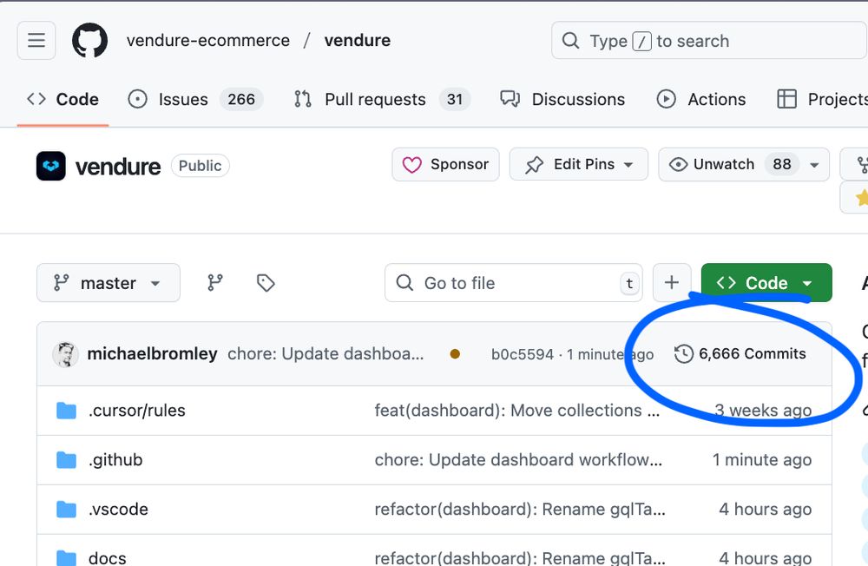This screenshot has width=868, height=566.
Task: Open the vendure-ecommerce organization link
Action: pyautogui.click(x=208, y=41)
